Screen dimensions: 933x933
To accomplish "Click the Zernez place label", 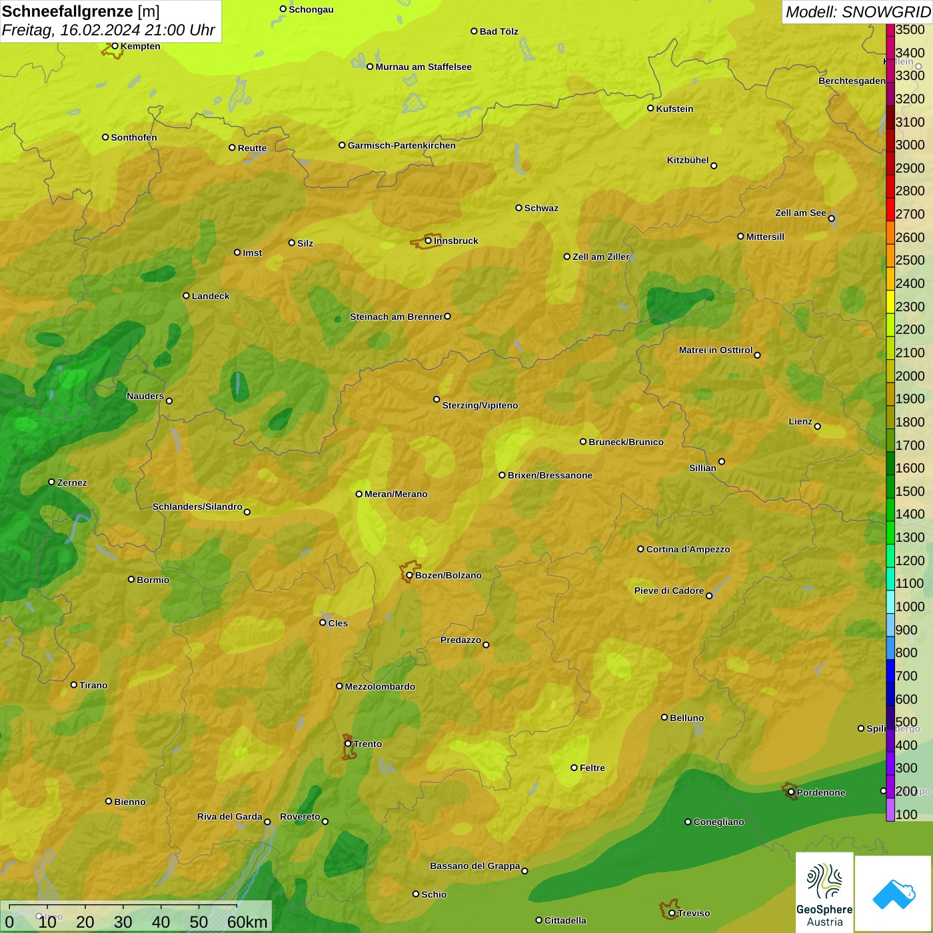I will [72, 482].
